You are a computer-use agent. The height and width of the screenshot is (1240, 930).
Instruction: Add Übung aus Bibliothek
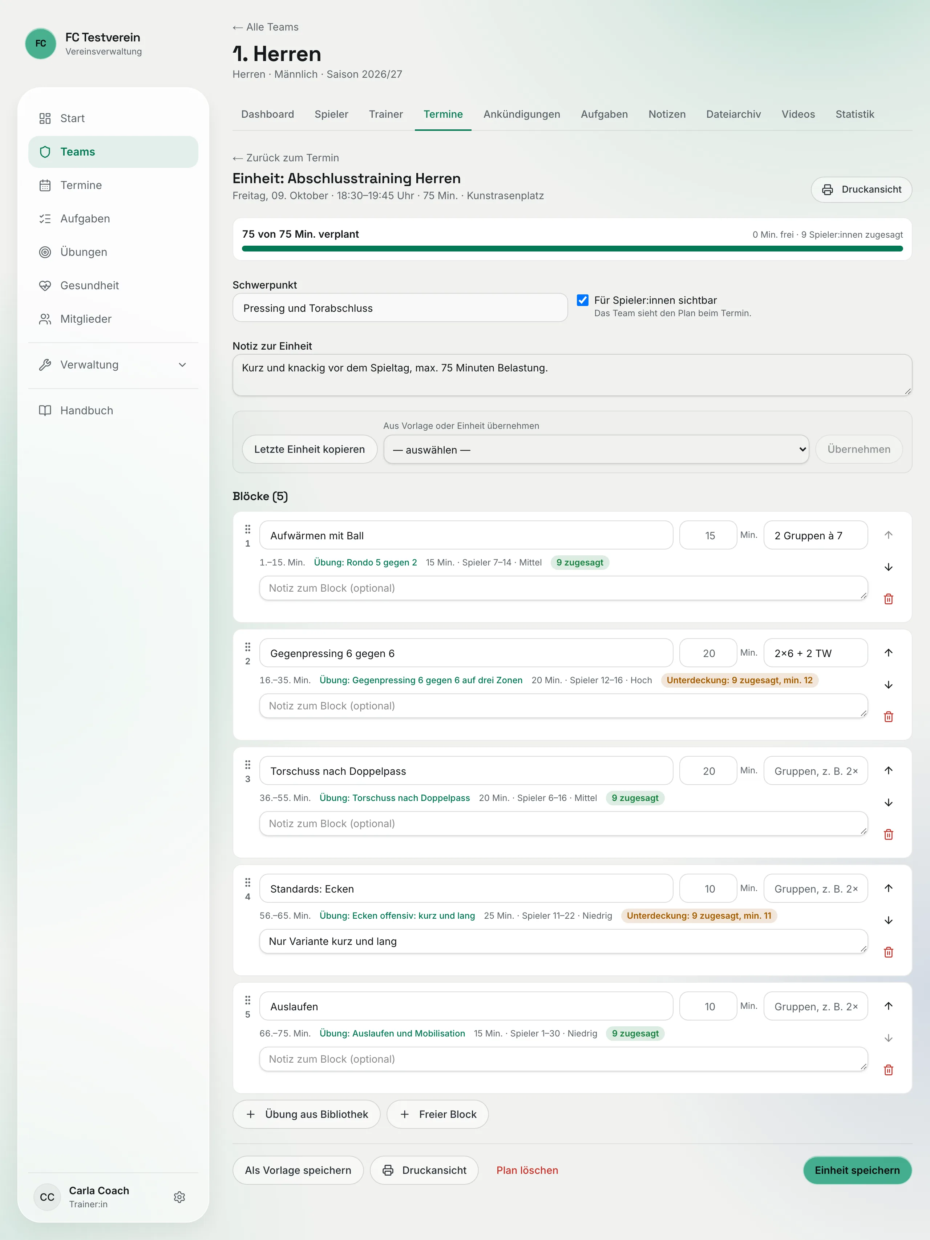(x=307, y=1114)
